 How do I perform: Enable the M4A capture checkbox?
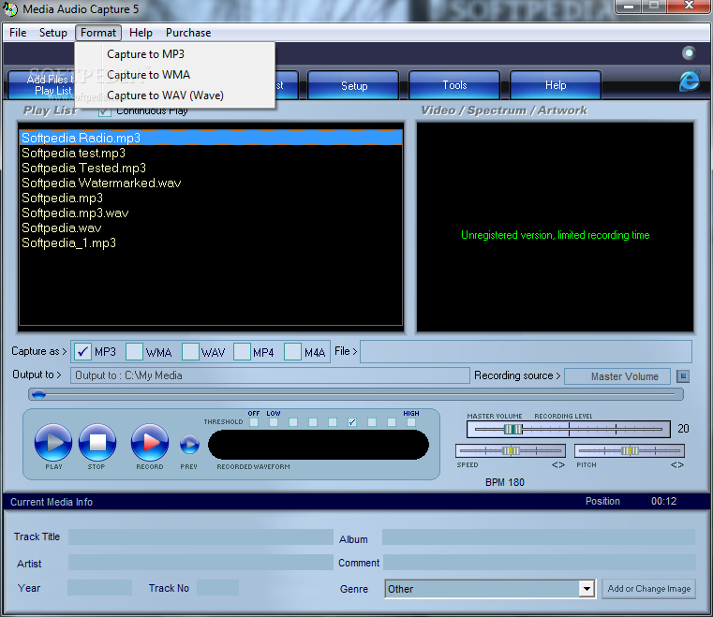[292, 352]
